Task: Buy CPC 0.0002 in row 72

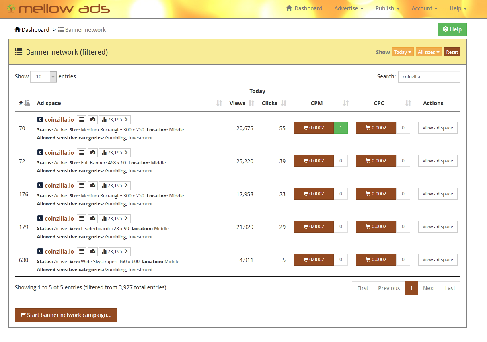Action: (x=376, y=161)
